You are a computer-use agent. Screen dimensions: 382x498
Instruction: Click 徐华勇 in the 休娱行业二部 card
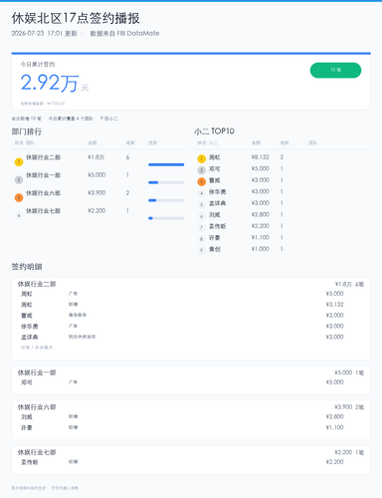[x=30, y=327]
